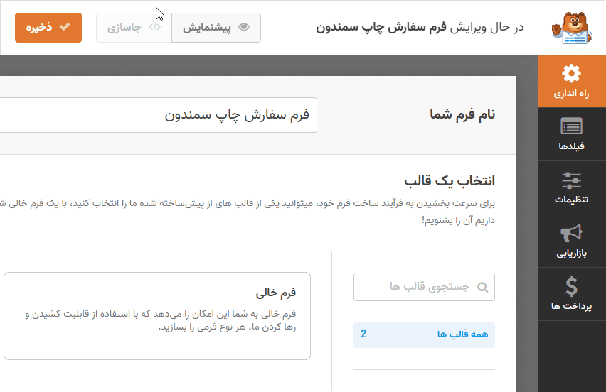Click the جستجوی قالب ها search field
Screen dimensions: 606x392
[424, 287]
